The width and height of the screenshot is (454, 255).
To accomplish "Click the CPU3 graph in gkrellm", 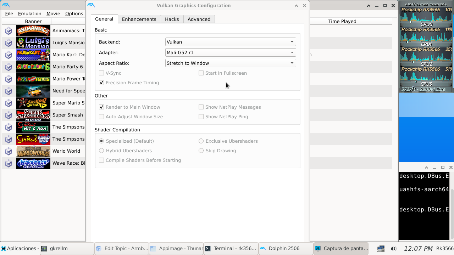I will coord(426,76).
